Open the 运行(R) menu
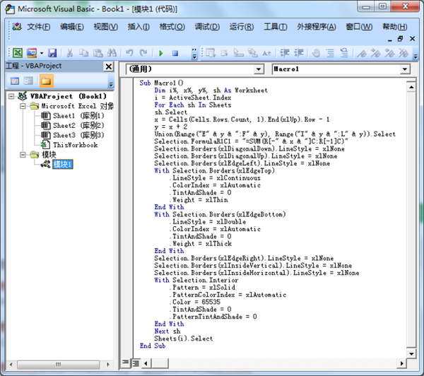 click(x=242, y=27)
